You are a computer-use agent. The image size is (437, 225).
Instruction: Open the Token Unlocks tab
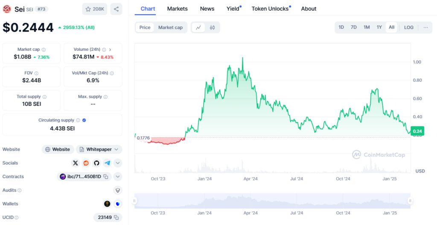(271, 9)
